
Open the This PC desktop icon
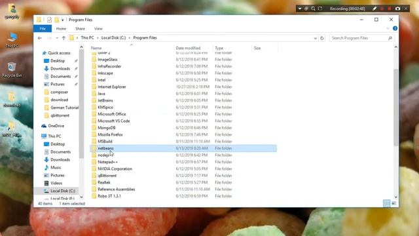pyautogui.click(x=12, y=40)
